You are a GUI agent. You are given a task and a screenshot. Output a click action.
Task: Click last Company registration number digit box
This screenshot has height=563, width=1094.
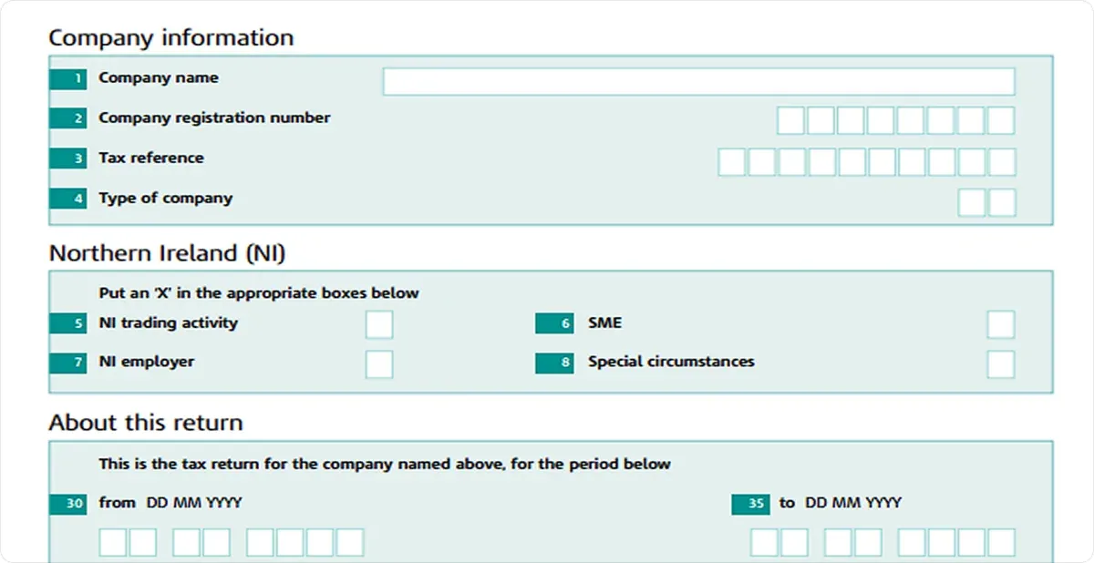(1001, 120)
